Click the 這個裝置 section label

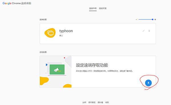[43, 52]
